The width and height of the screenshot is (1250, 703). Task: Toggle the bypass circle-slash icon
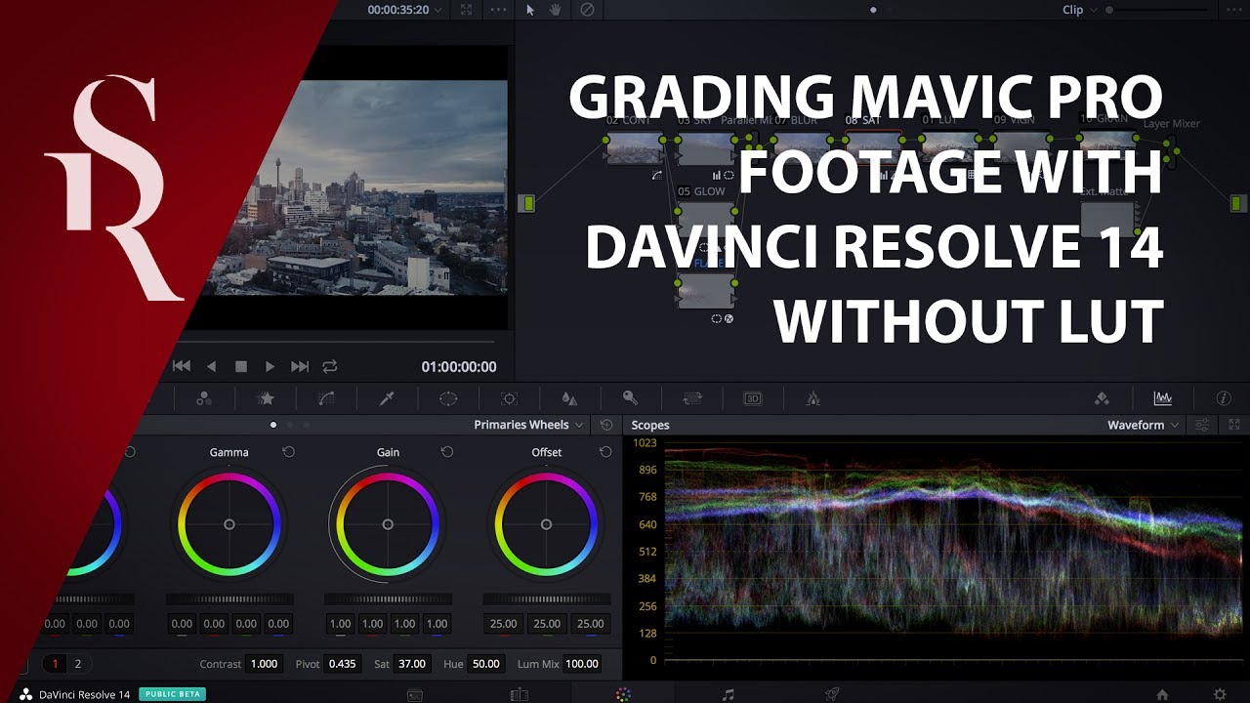(x=587, y=10)
